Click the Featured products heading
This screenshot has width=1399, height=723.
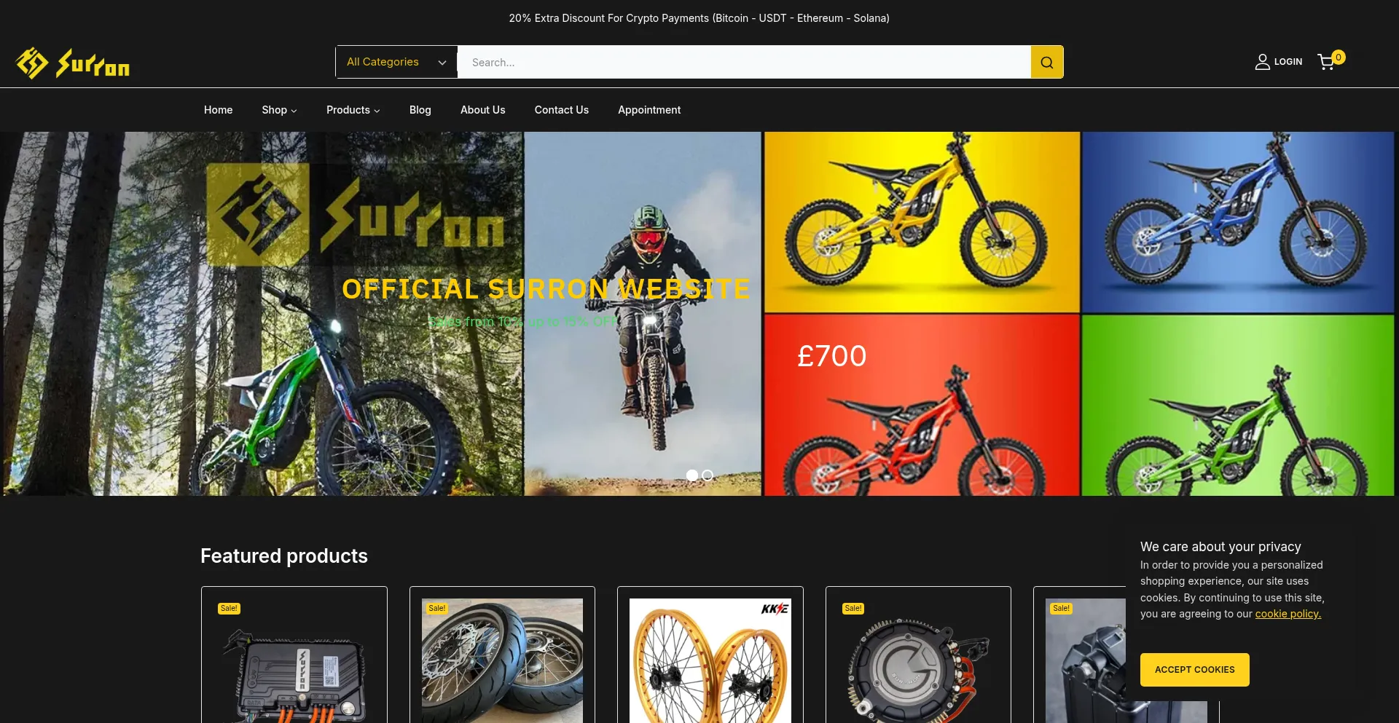pyautogui.click(x=284, y=556)
